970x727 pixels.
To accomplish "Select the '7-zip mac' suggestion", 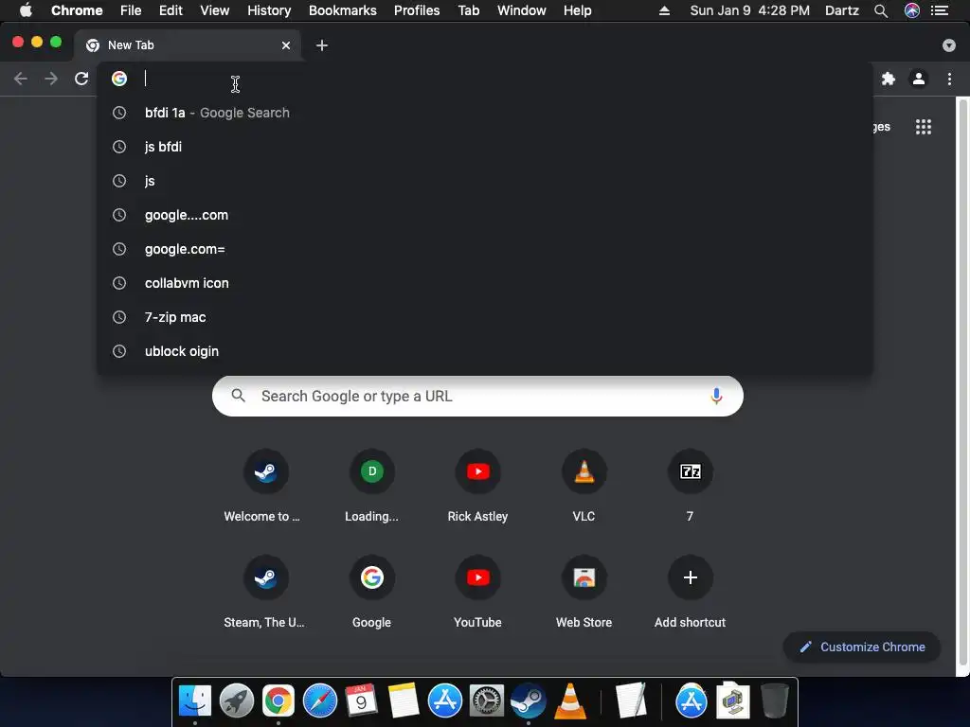I will click(x=485, y=316).
